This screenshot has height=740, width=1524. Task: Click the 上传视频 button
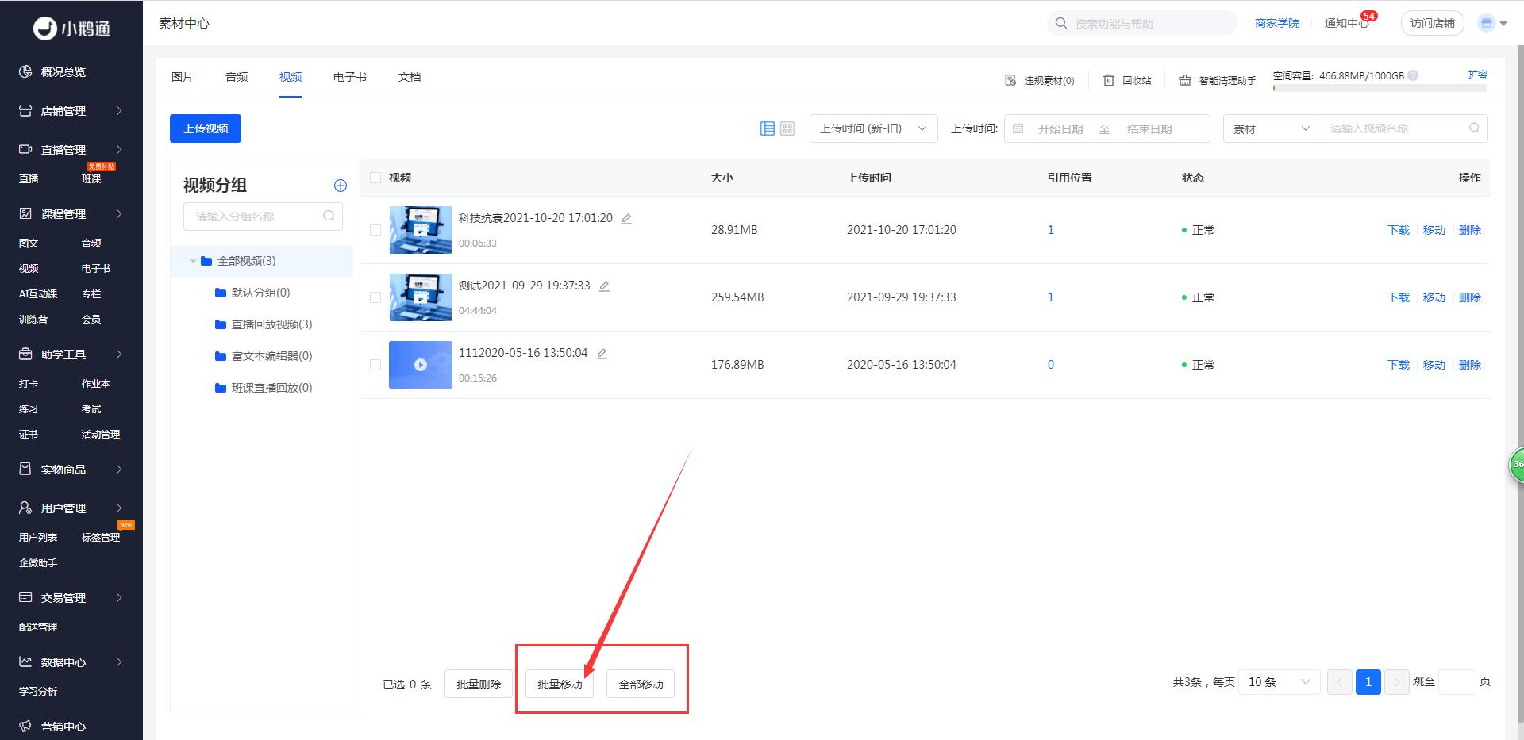click(206, 128)
